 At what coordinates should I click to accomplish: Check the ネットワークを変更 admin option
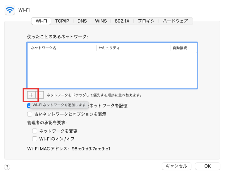coord(35,131)
